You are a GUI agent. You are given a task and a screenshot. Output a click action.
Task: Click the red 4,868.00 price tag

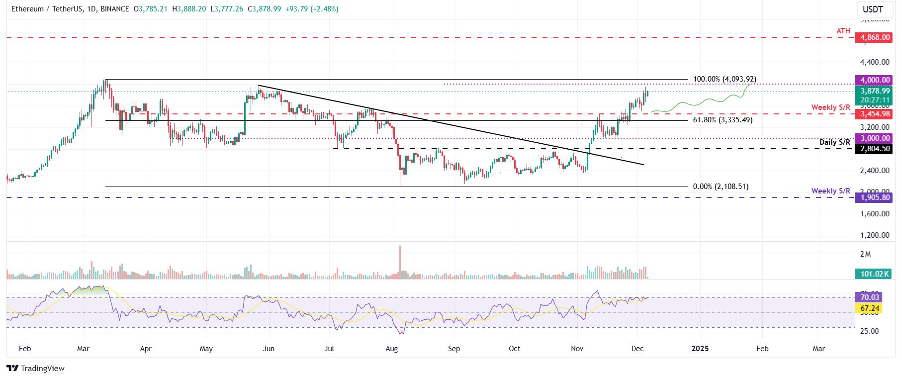pyautogui.click(x=874, y=37)
